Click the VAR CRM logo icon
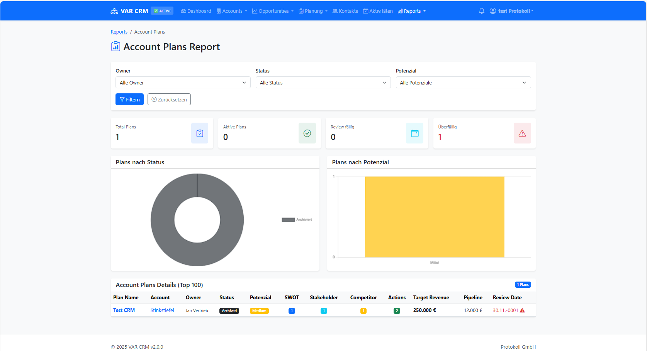647x351 pixels. point(114,11)
